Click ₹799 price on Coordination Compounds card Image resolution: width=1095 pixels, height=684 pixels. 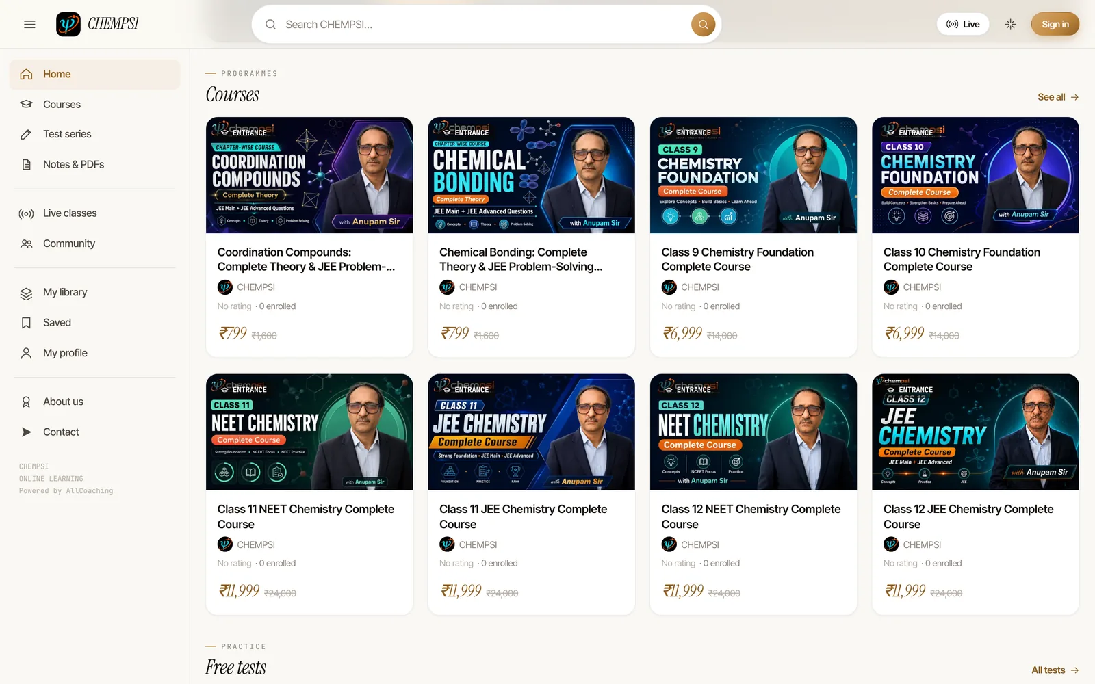click(233, 333)
